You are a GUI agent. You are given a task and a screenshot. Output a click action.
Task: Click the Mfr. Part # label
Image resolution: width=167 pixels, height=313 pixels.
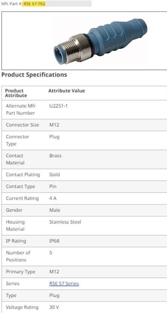12,4
